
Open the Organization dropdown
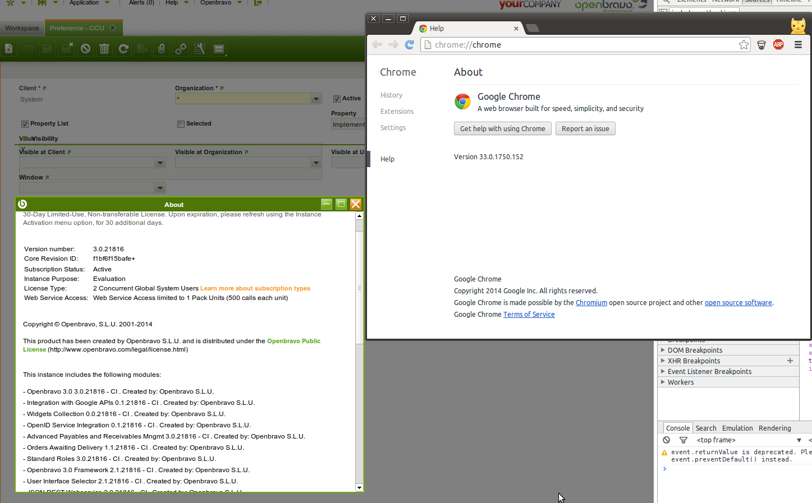coord(316,99)
